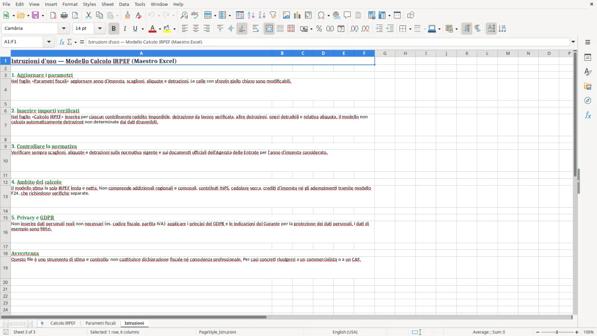Open the Font Name dropdown showing Cambria
Viewport: 597px width, 336px height.
pos(64,29)
